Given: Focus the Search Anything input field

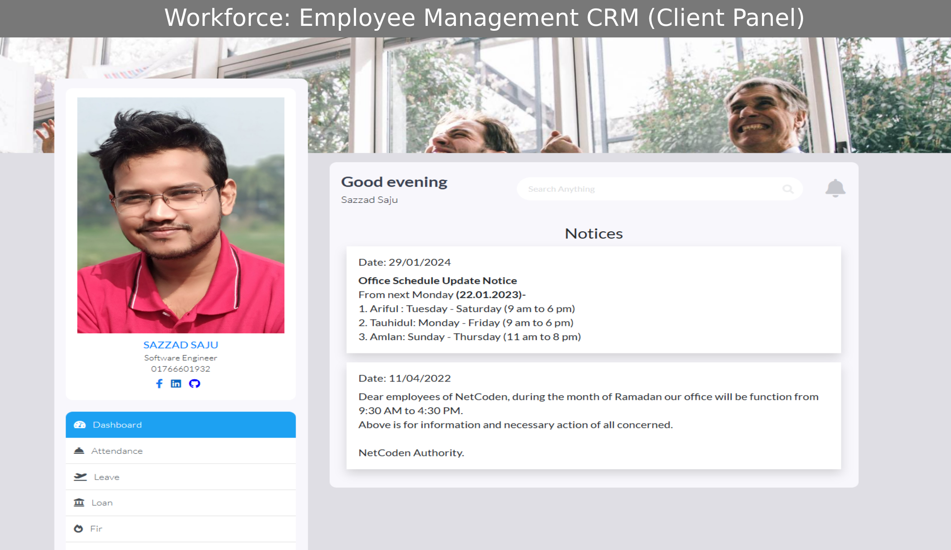Looking at the screenshot, I should tap(651, 189).
